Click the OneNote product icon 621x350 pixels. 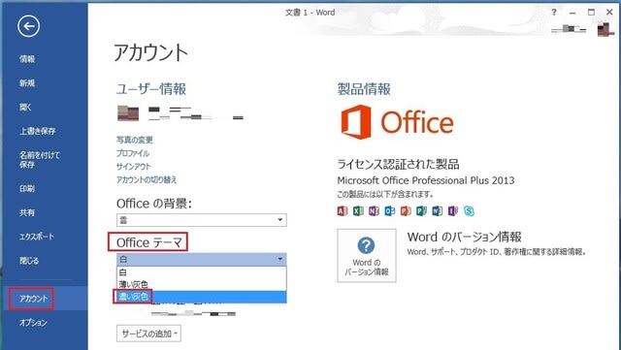[x=374, y=211]
